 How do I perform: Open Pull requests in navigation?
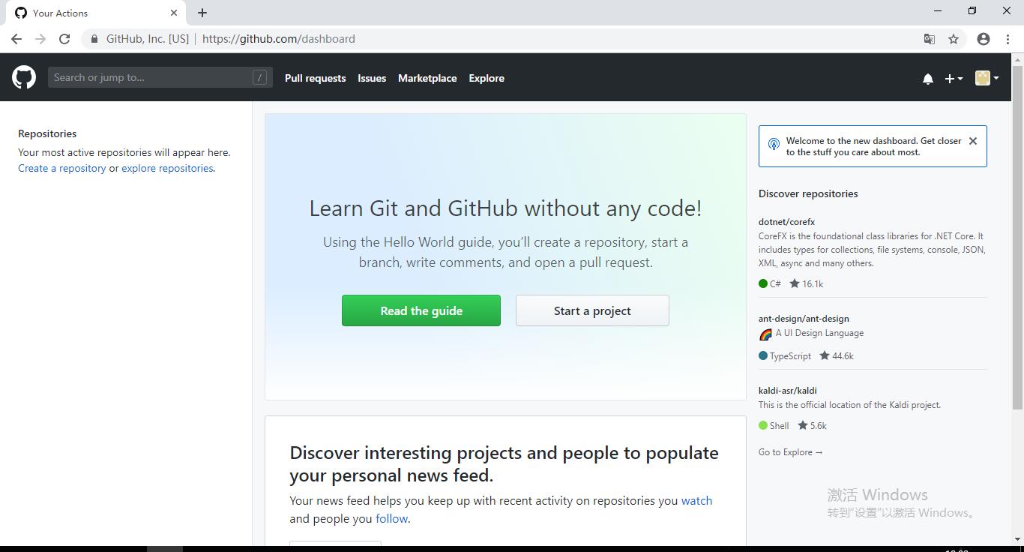(315, 78)
